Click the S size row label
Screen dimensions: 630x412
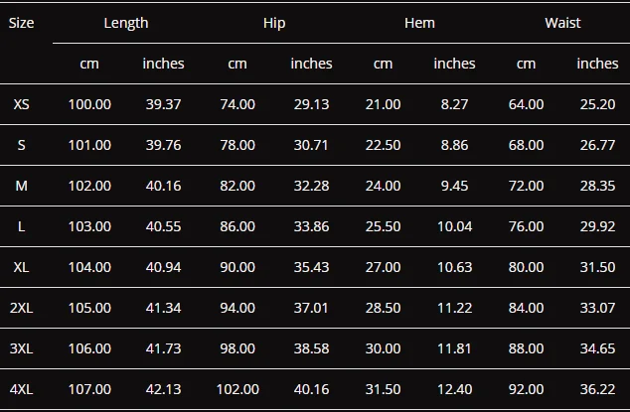pyautogui.click(x=21, y=145)
